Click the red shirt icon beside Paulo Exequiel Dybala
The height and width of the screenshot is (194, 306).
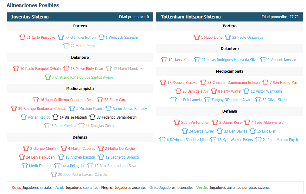coord(16,68)
